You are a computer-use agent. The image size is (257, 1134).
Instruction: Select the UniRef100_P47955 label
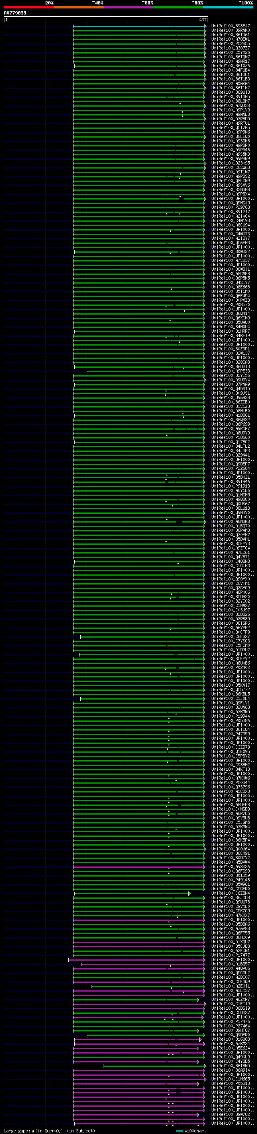tap(230, 734)
